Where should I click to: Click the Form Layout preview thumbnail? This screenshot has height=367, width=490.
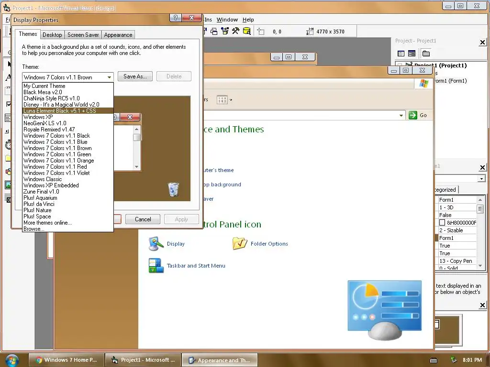point(447,329)
